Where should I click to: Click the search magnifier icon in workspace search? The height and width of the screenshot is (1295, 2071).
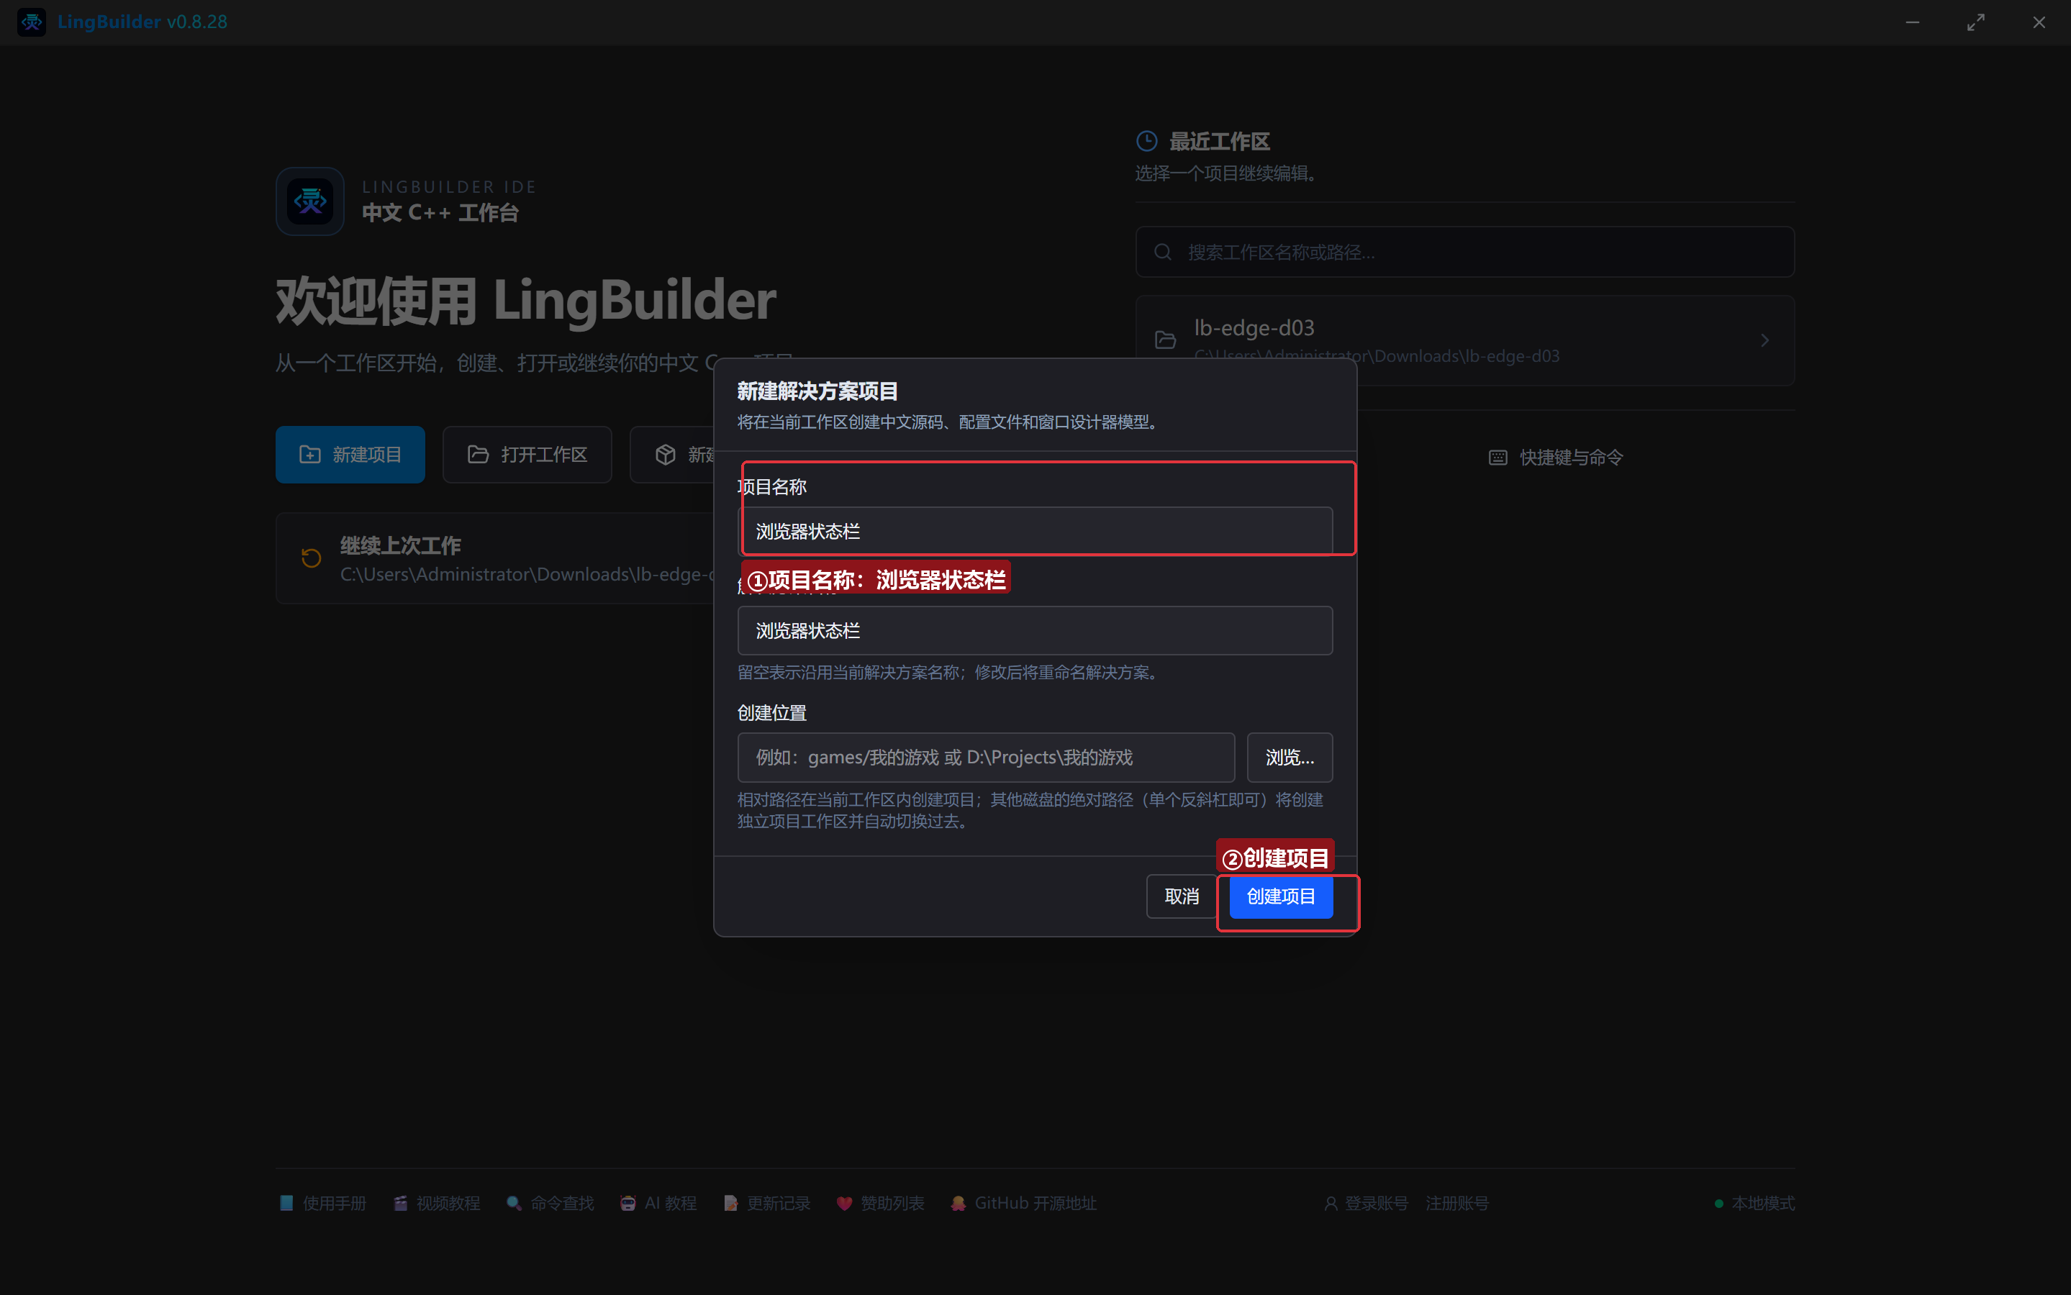[x=1162, y=252]
